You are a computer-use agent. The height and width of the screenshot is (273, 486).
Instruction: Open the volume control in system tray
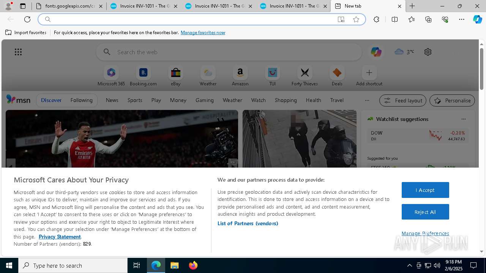pos(437,265)
